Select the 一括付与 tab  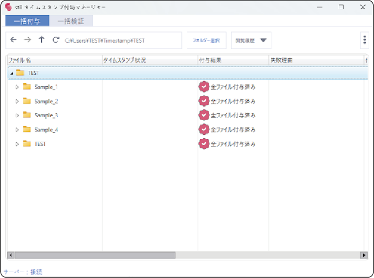click(x=27, y=21)
